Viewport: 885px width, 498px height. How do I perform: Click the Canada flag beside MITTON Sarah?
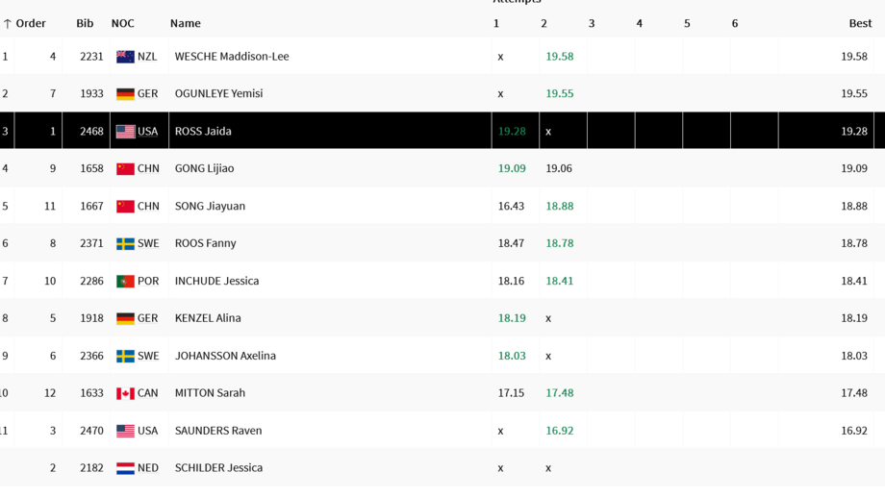[x=125, y=393]
